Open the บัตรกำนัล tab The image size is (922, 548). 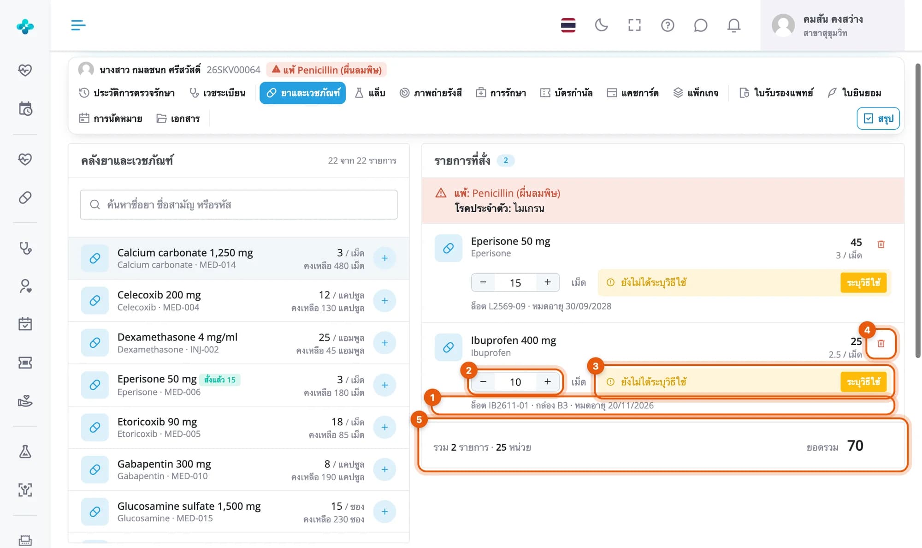point(567,93)
